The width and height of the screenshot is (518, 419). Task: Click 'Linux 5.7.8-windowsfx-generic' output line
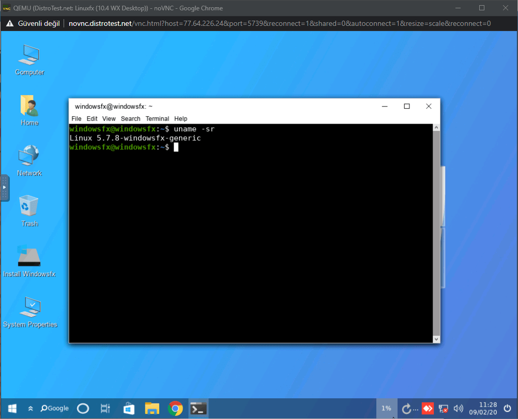[135, 138]
